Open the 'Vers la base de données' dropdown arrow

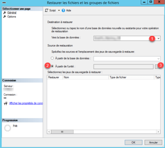(158, 38)
